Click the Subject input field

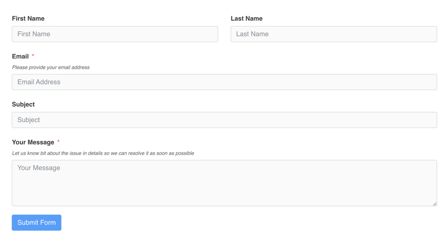224,120
